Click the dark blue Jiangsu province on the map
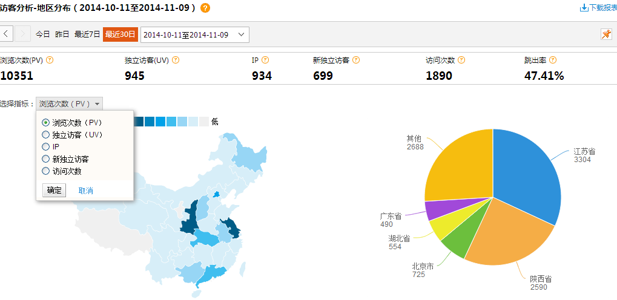 tap(231, 227)
